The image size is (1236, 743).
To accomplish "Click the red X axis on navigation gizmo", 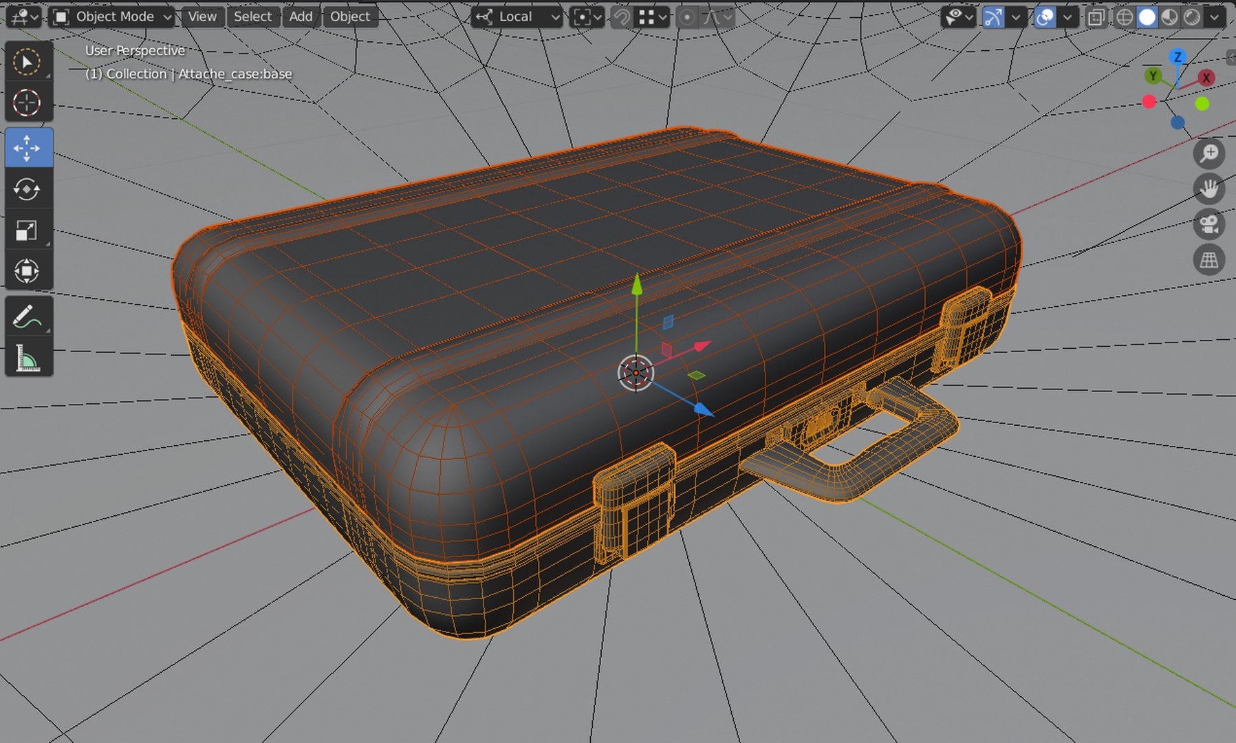I will point(1206,78).
